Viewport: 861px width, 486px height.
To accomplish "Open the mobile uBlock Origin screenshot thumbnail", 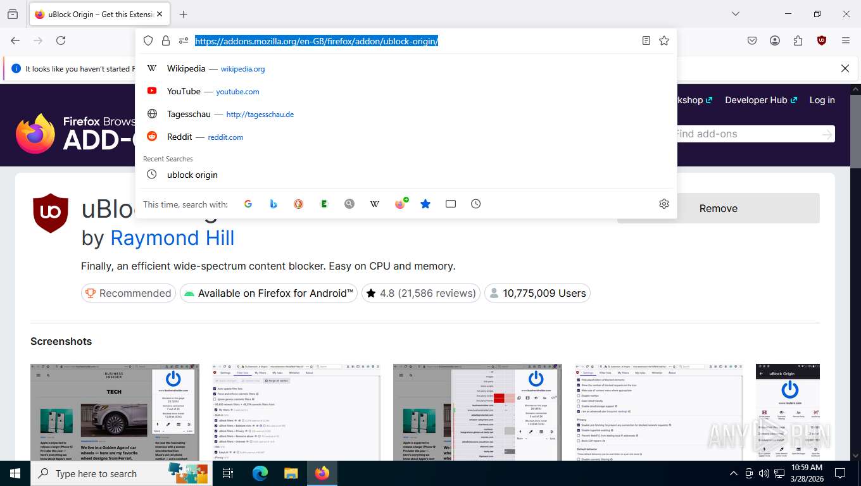I will click(x=788, y=412).
